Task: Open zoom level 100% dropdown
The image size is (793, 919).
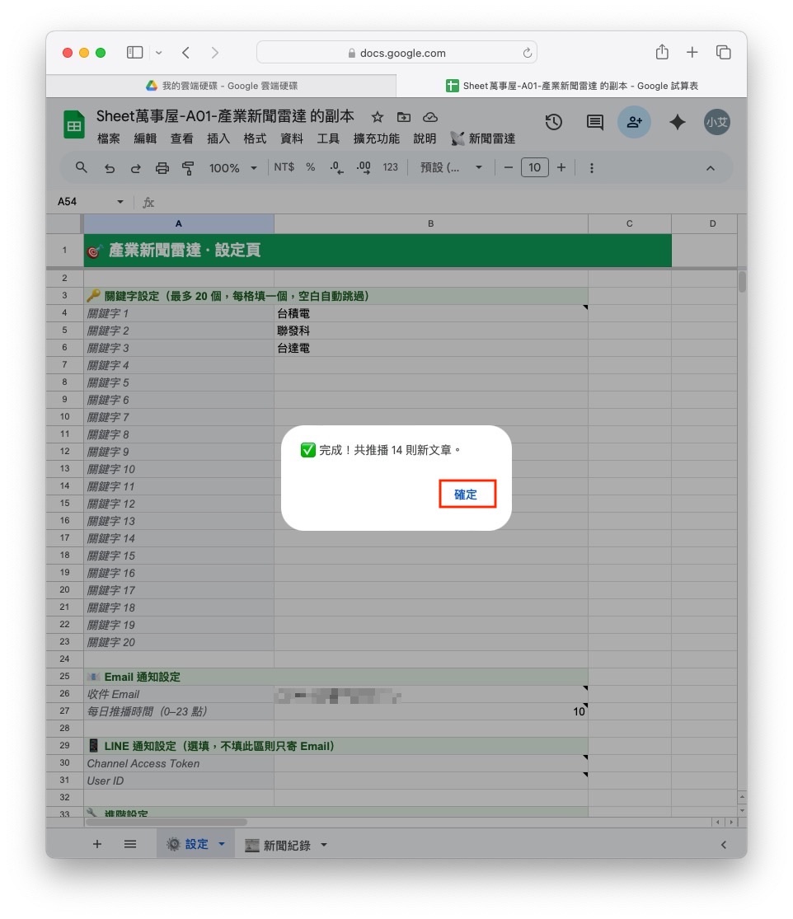Action: 232,168
